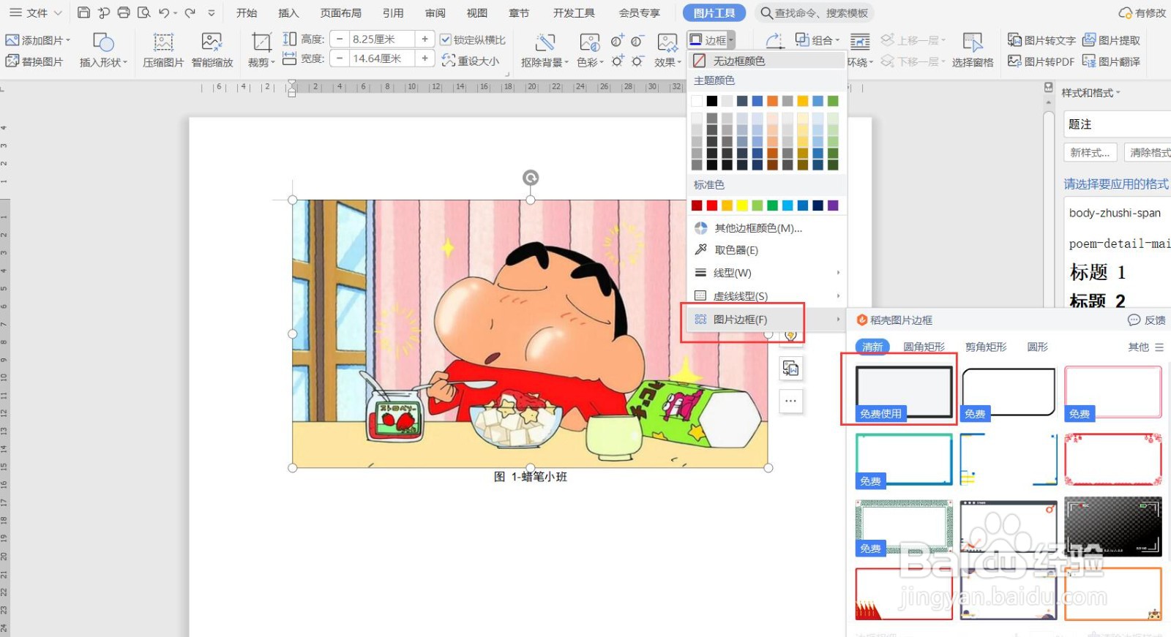Click Selection Pane (选择窗格) icon
Screen dimensions: 1171x637
973,42
